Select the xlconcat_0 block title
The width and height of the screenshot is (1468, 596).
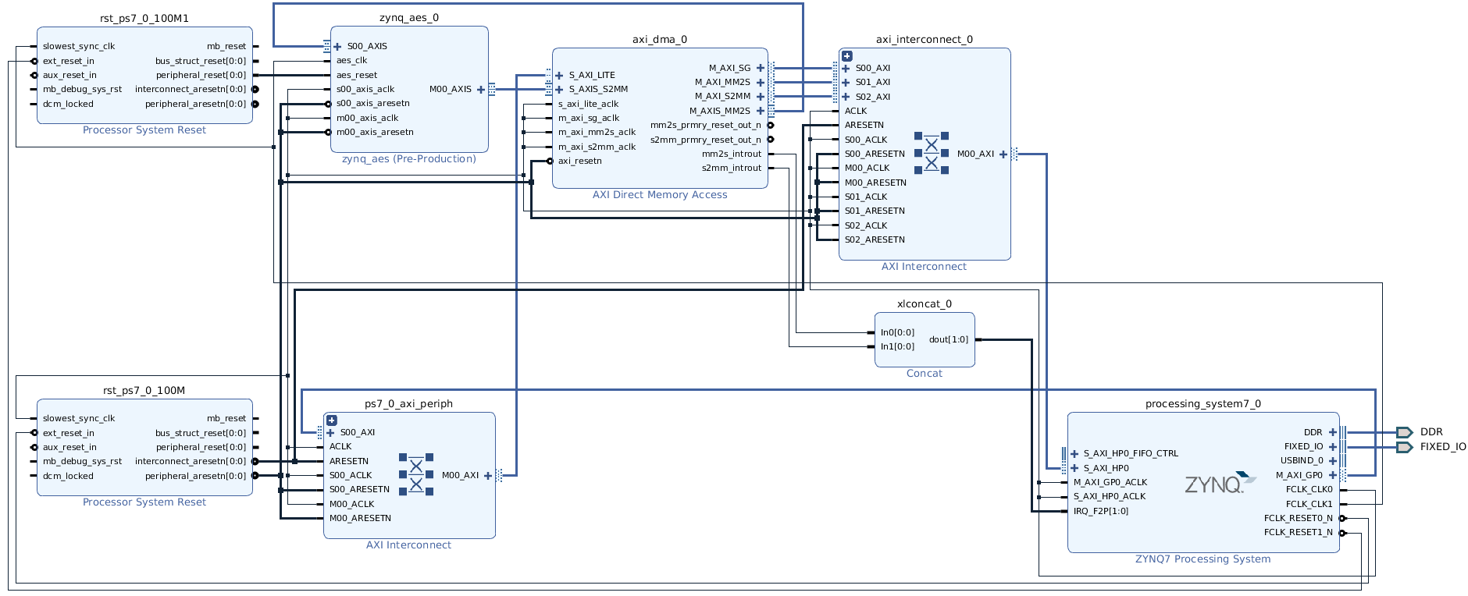click(925, 304)
